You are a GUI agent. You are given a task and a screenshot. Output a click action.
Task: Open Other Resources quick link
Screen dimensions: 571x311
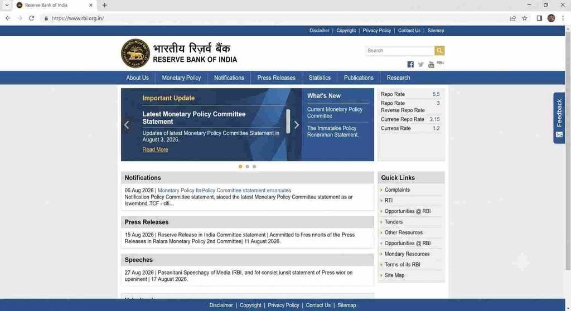404,233
